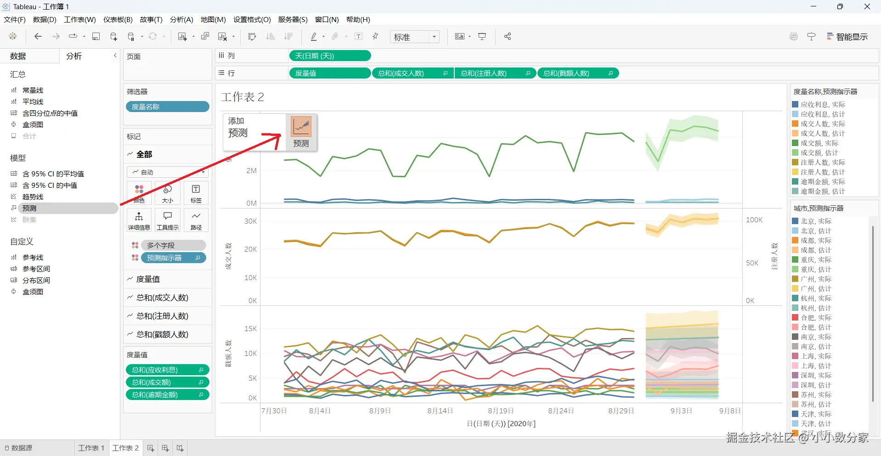Click the 天(日期 (天)) pill on columns
This screenshot has height=456, width=881.
click(330, 56)
